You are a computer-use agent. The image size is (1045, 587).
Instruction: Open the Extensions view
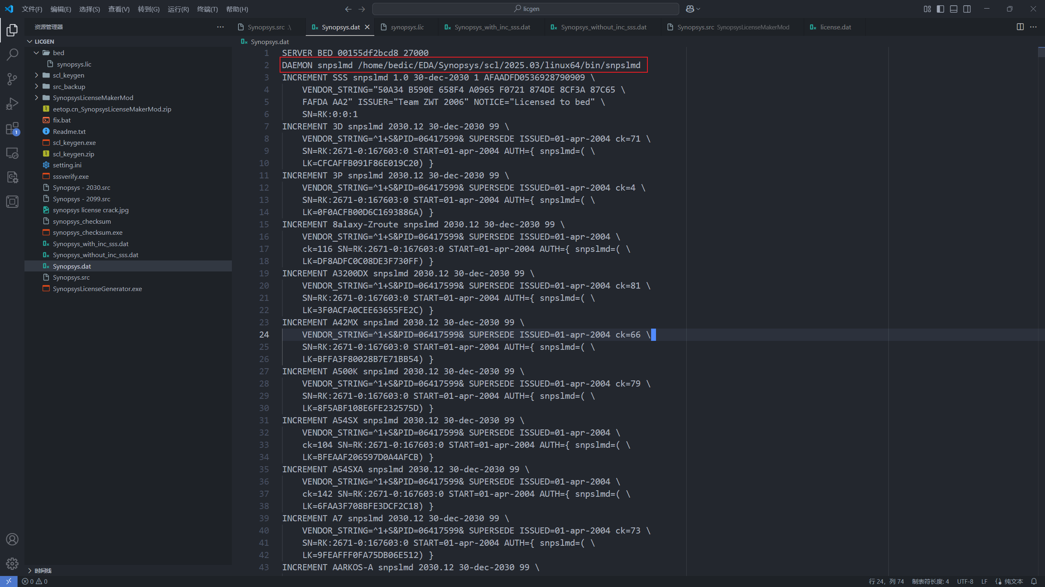[12, 128]
